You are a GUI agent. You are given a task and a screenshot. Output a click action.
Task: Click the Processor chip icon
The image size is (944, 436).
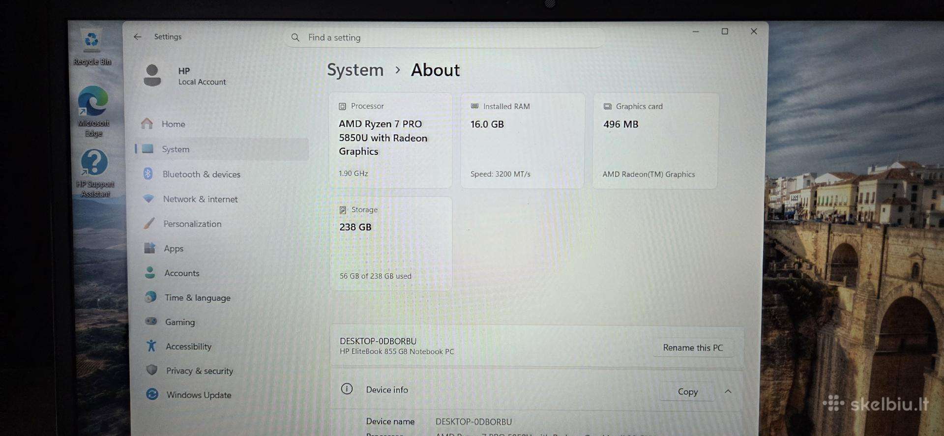tap(342, 106)
